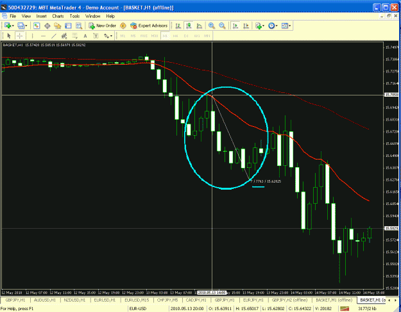Open the Insert menu

(41, 16)
